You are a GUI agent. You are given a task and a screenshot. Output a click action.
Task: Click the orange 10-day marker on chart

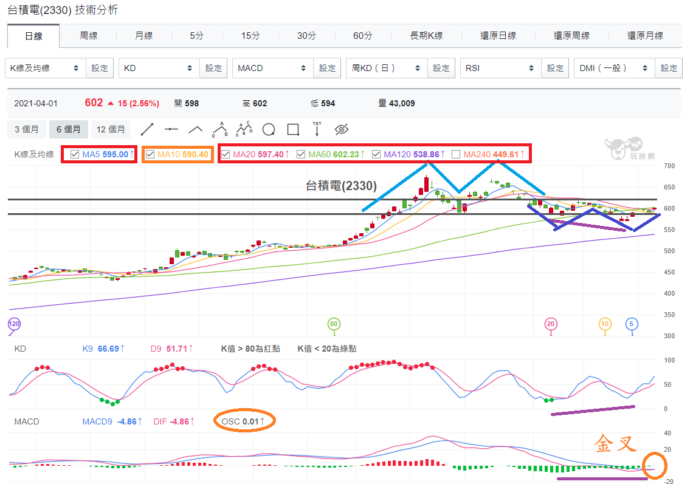click(605, 324)
